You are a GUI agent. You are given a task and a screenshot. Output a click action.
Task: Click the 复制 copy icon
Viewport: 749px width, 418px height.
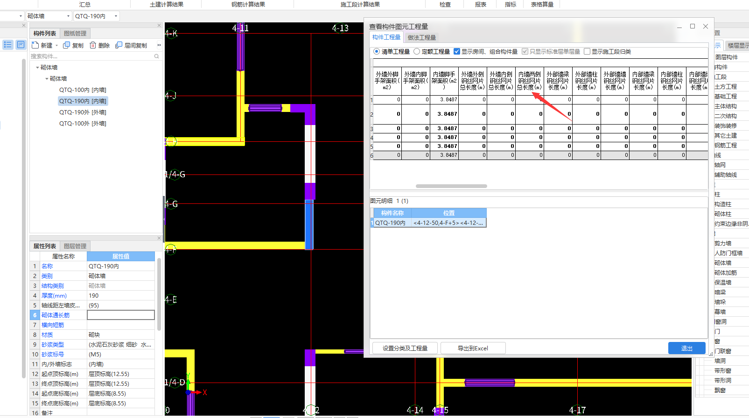(67, 45)
